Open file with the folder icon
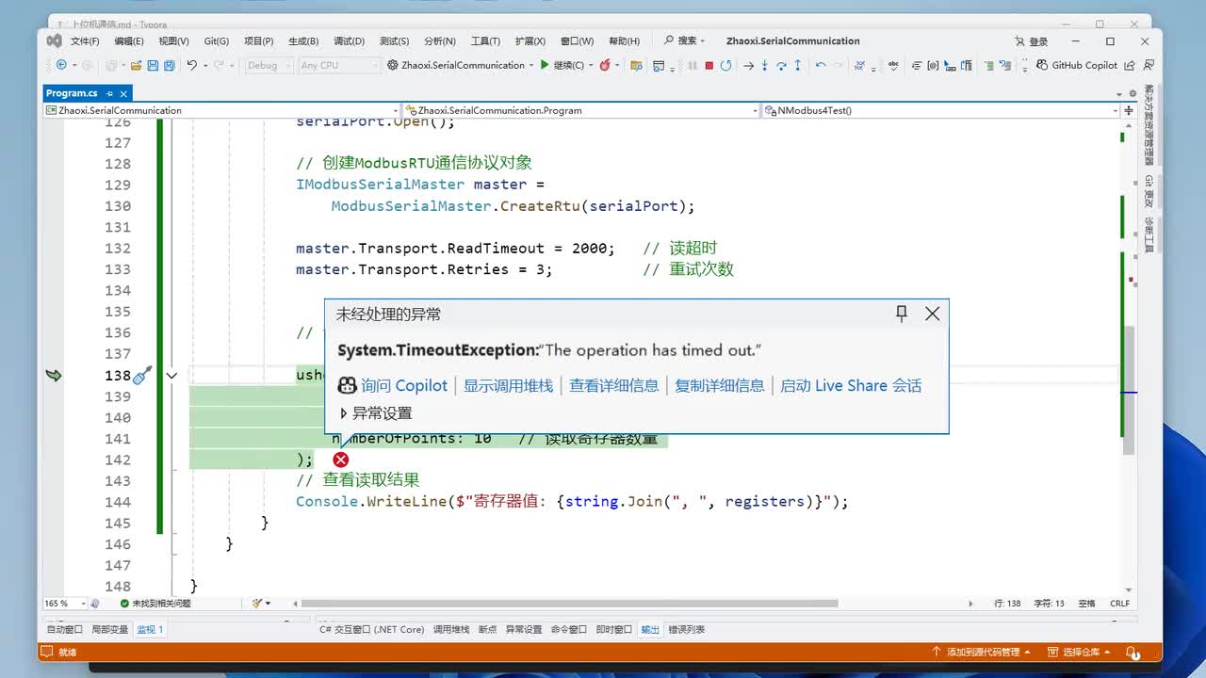 pyautogui.click(x=137, y=65)
